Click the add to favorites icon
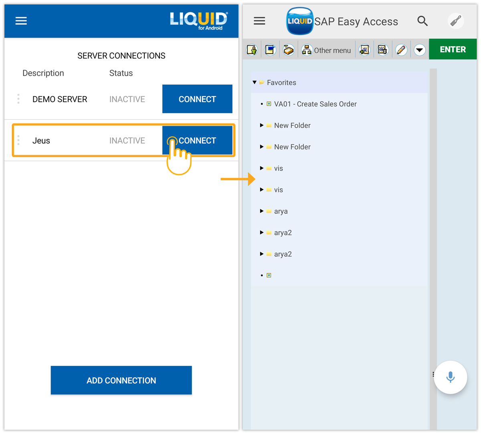Screen dimensions: 481x434 (364, 50)
